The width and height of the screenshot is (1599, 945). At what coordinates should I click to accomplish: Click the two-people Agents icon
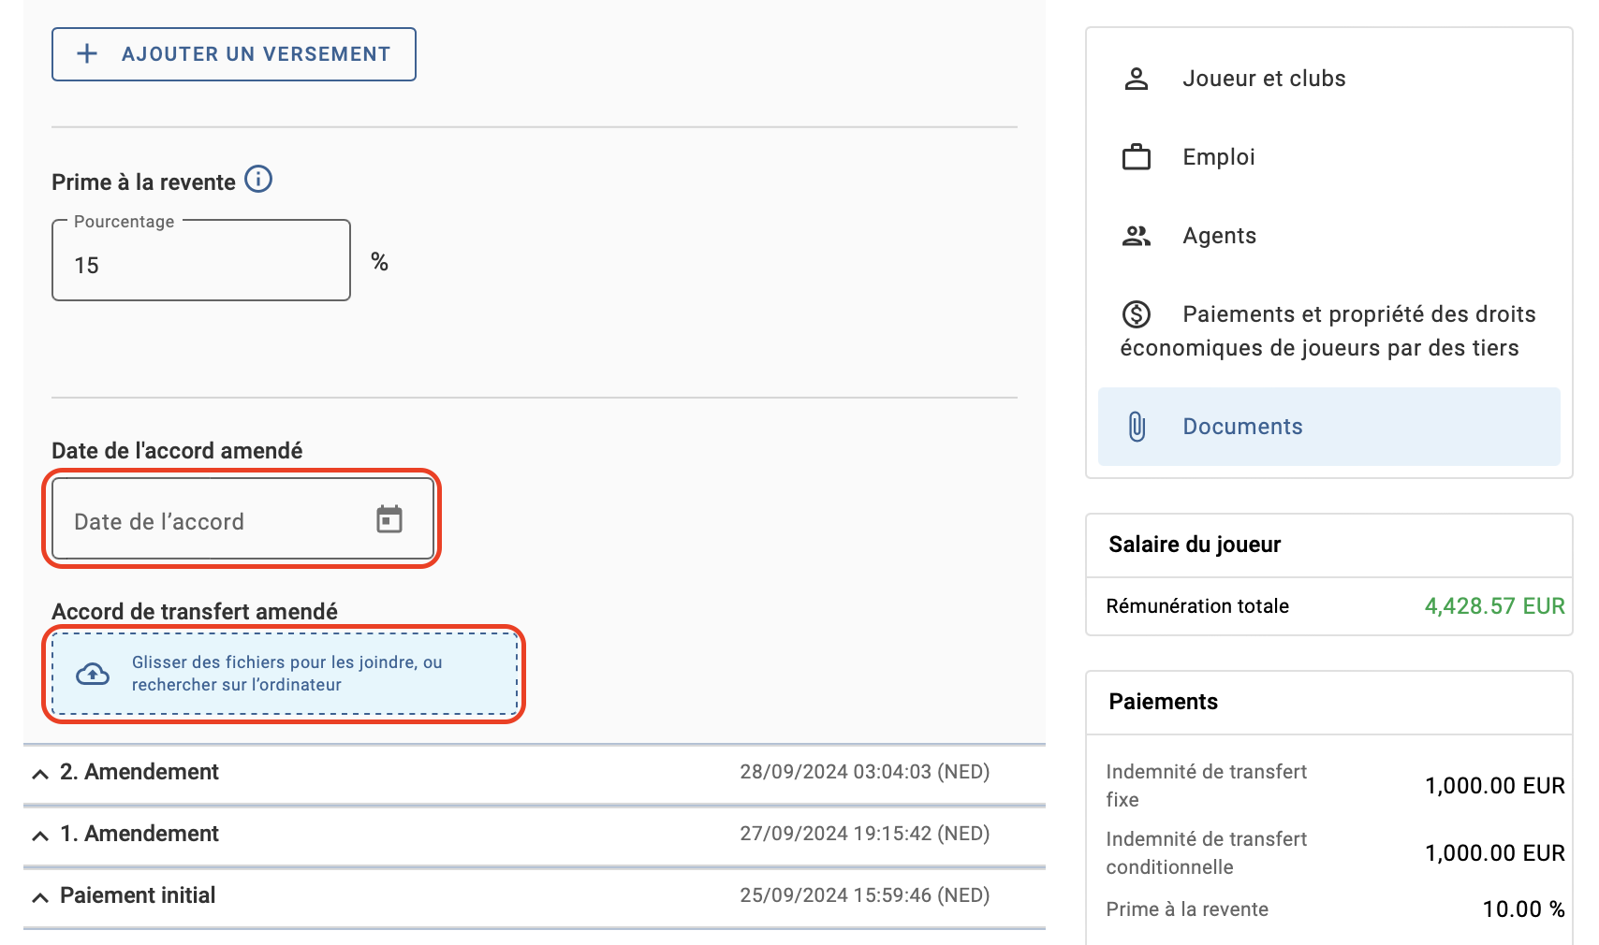click(1137, 236)
